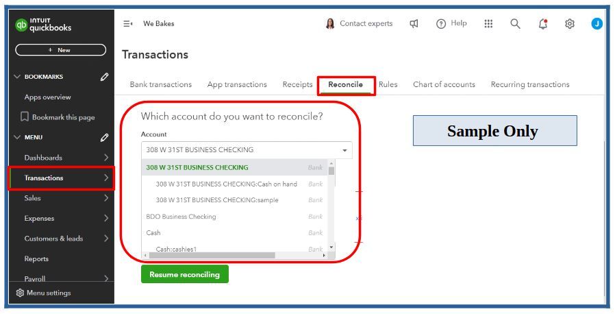Select the Cash account option

pyautogui.click(x=234, y=232)
